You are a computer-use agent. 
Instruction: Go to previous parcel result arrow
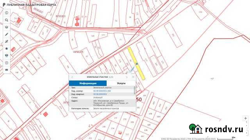click(x=72, y=77)
